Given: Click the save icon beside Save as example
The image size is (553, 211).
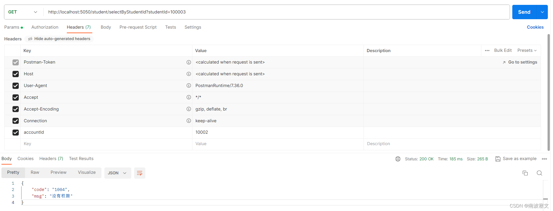Looking at the screenshot, I should coord(498,159).
